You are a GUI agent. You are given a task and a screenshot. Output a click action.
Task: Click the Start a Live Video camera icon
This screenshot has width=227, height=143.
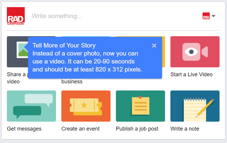coord(195,52)
